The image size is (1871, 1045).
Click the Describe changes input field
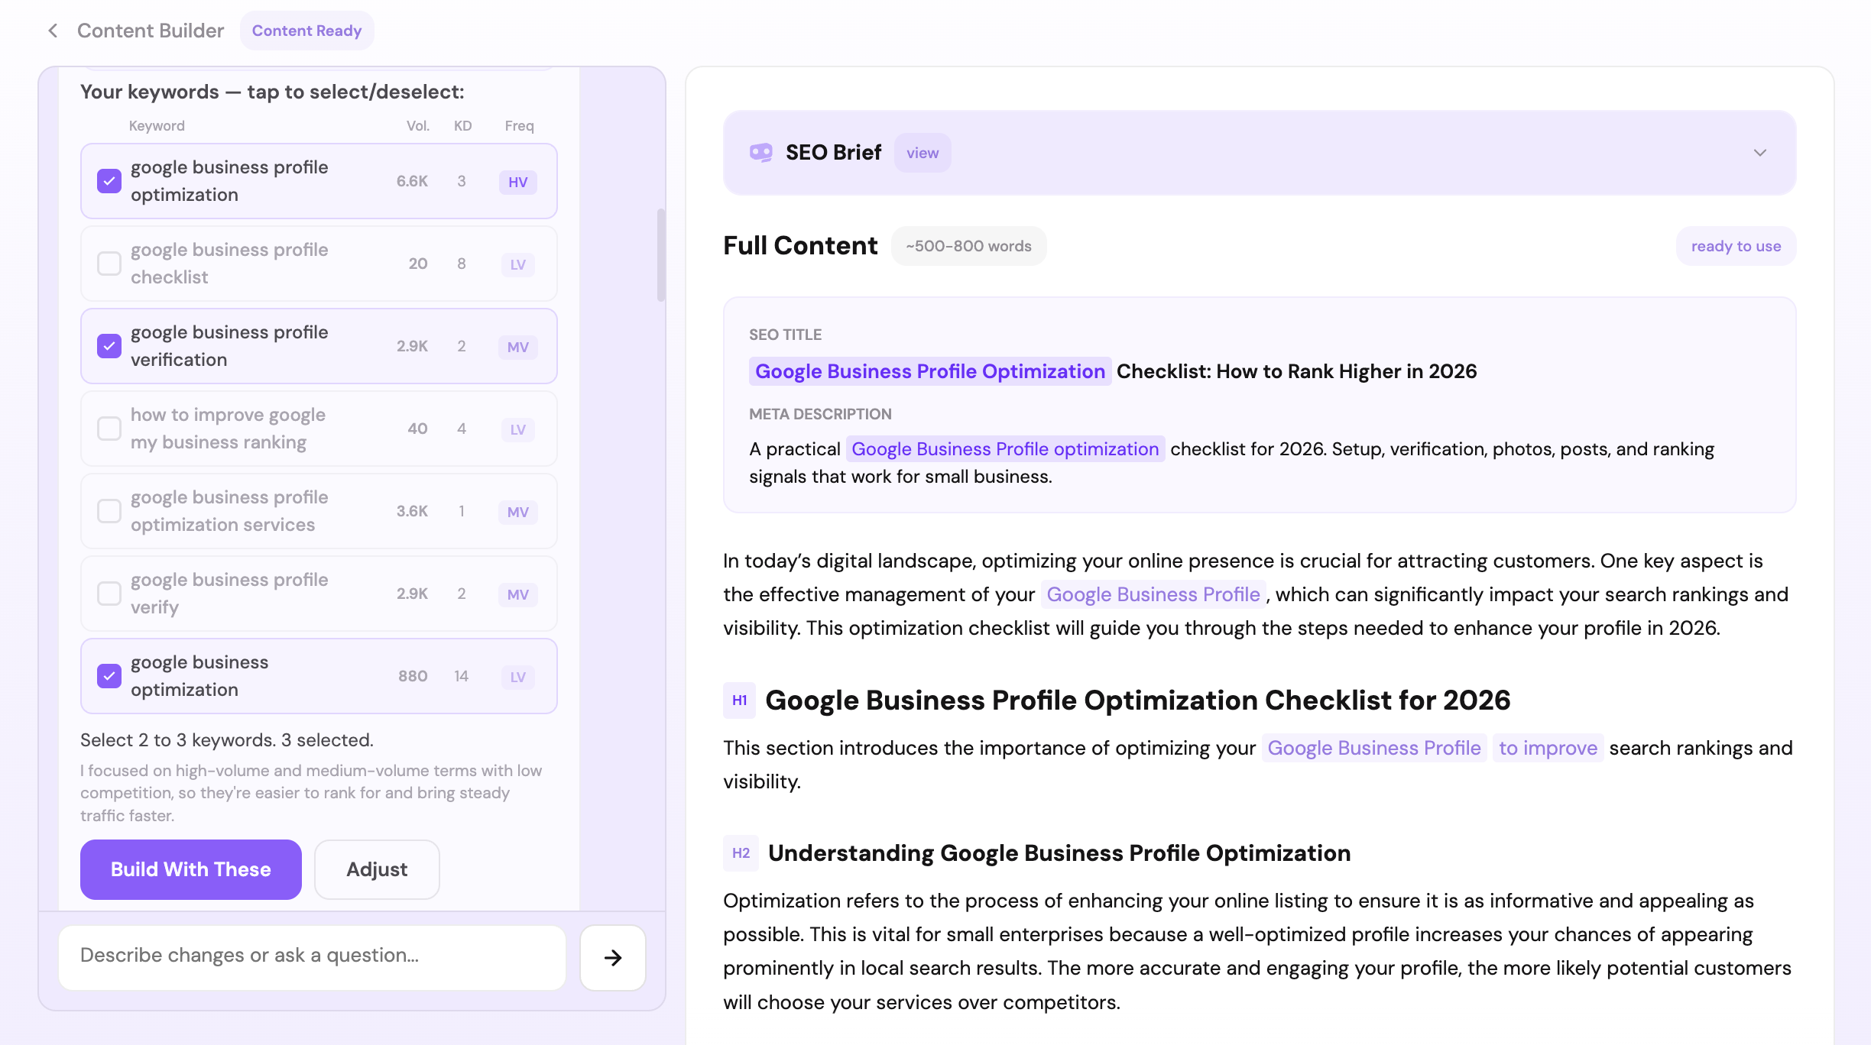click(312, 957)
